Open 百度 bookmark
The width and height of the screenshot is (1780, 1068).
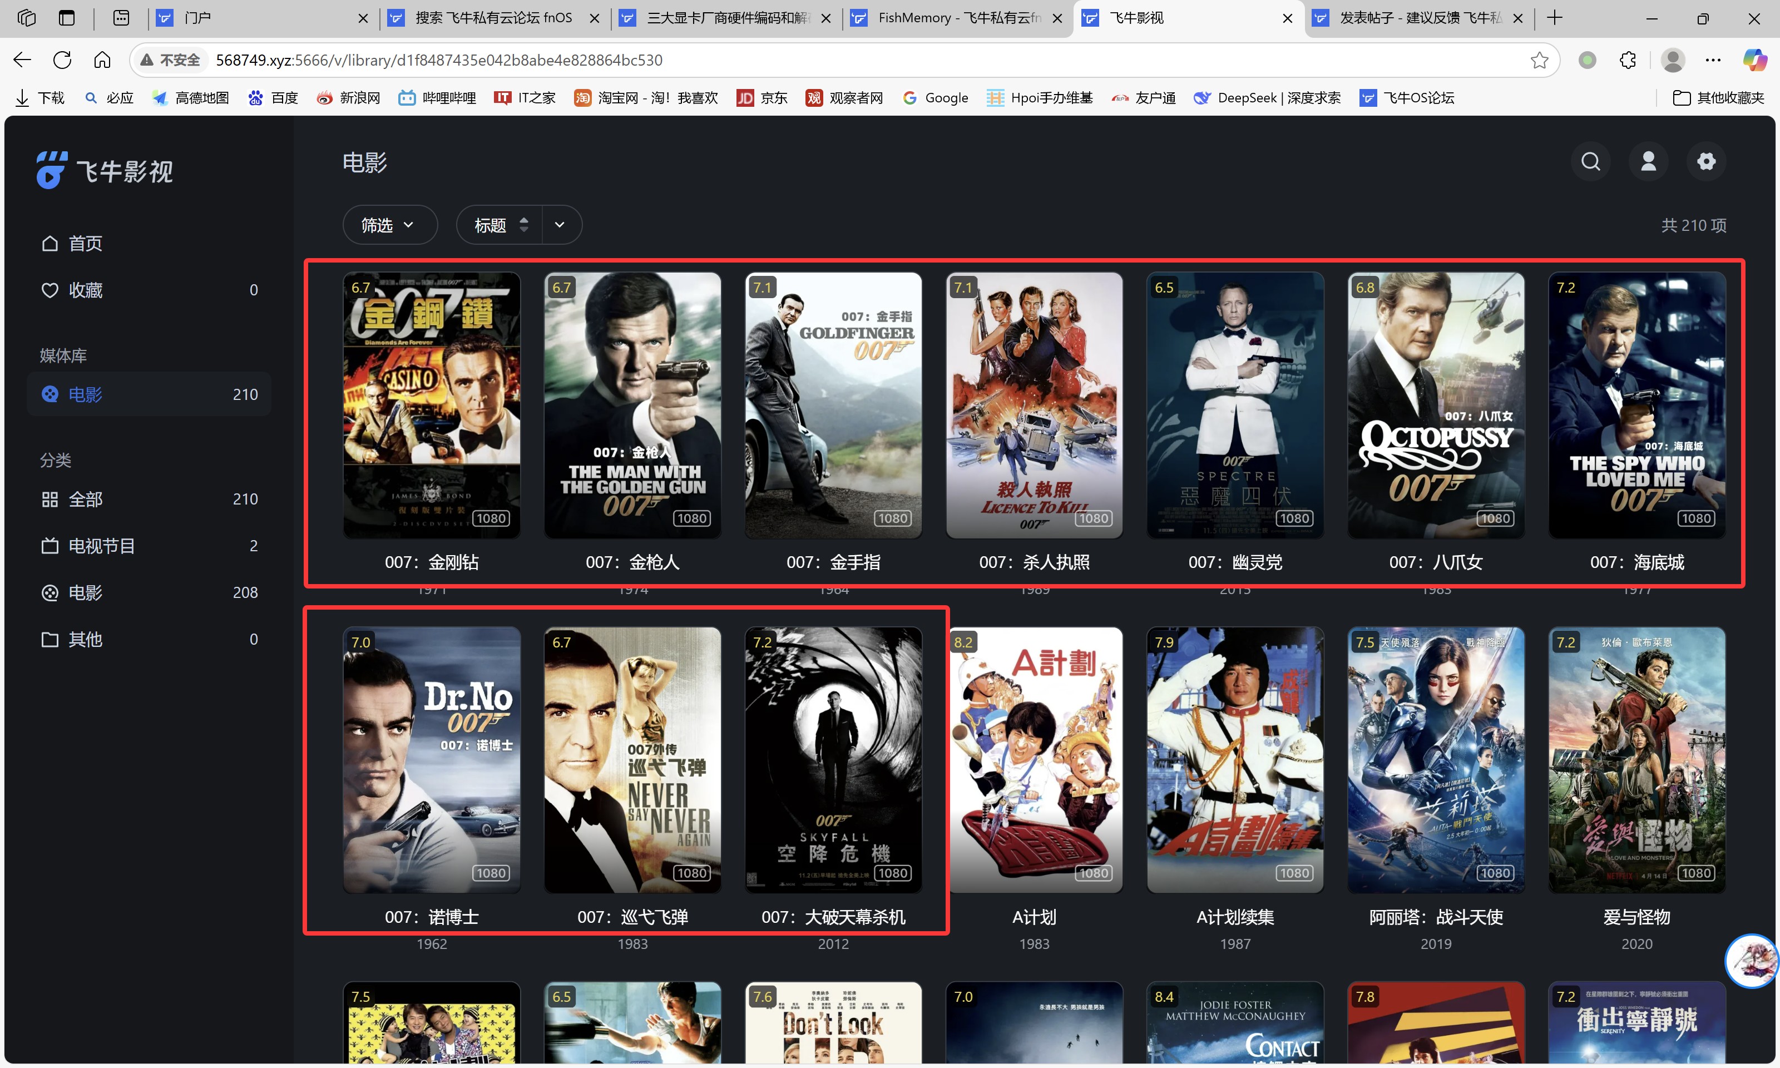coord(273,98)
